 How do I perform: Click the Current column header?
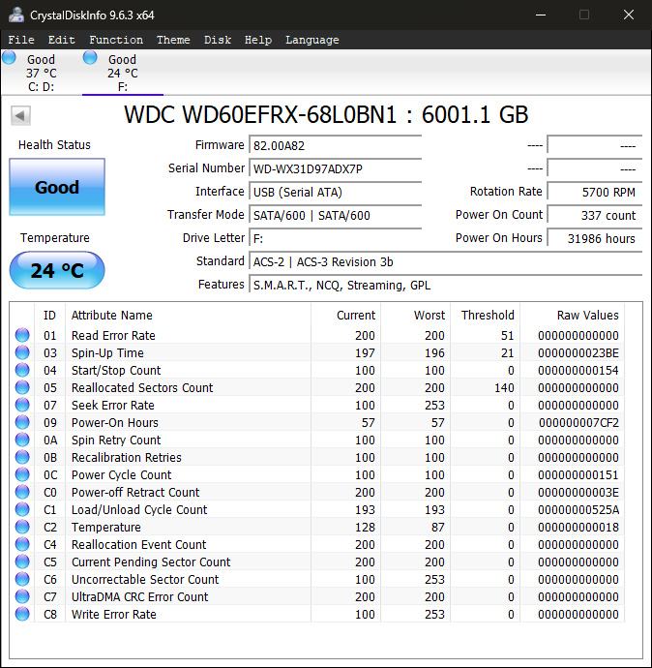346,316
